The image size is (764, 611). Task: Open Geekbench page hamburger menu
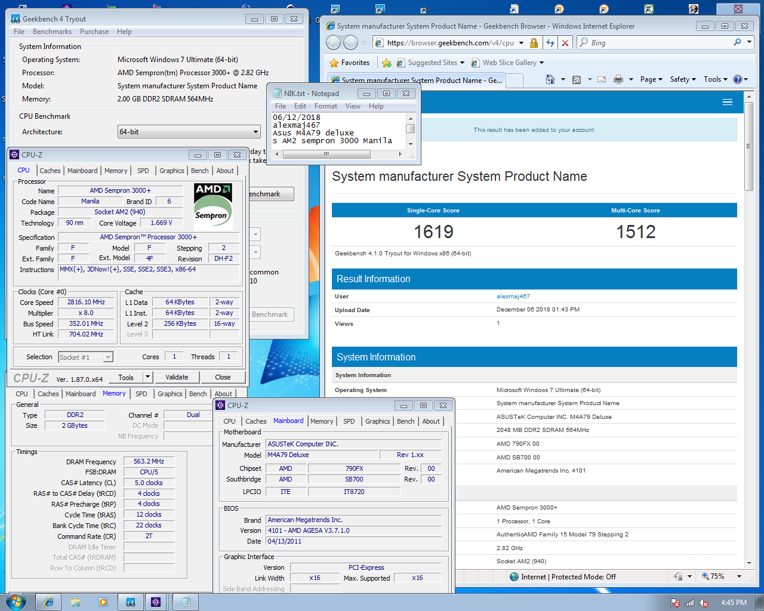point(728,102)
